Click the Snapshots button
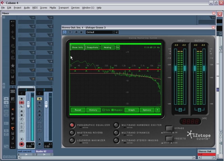The width and height of the screenshot is (224, 161). point(92,48)
